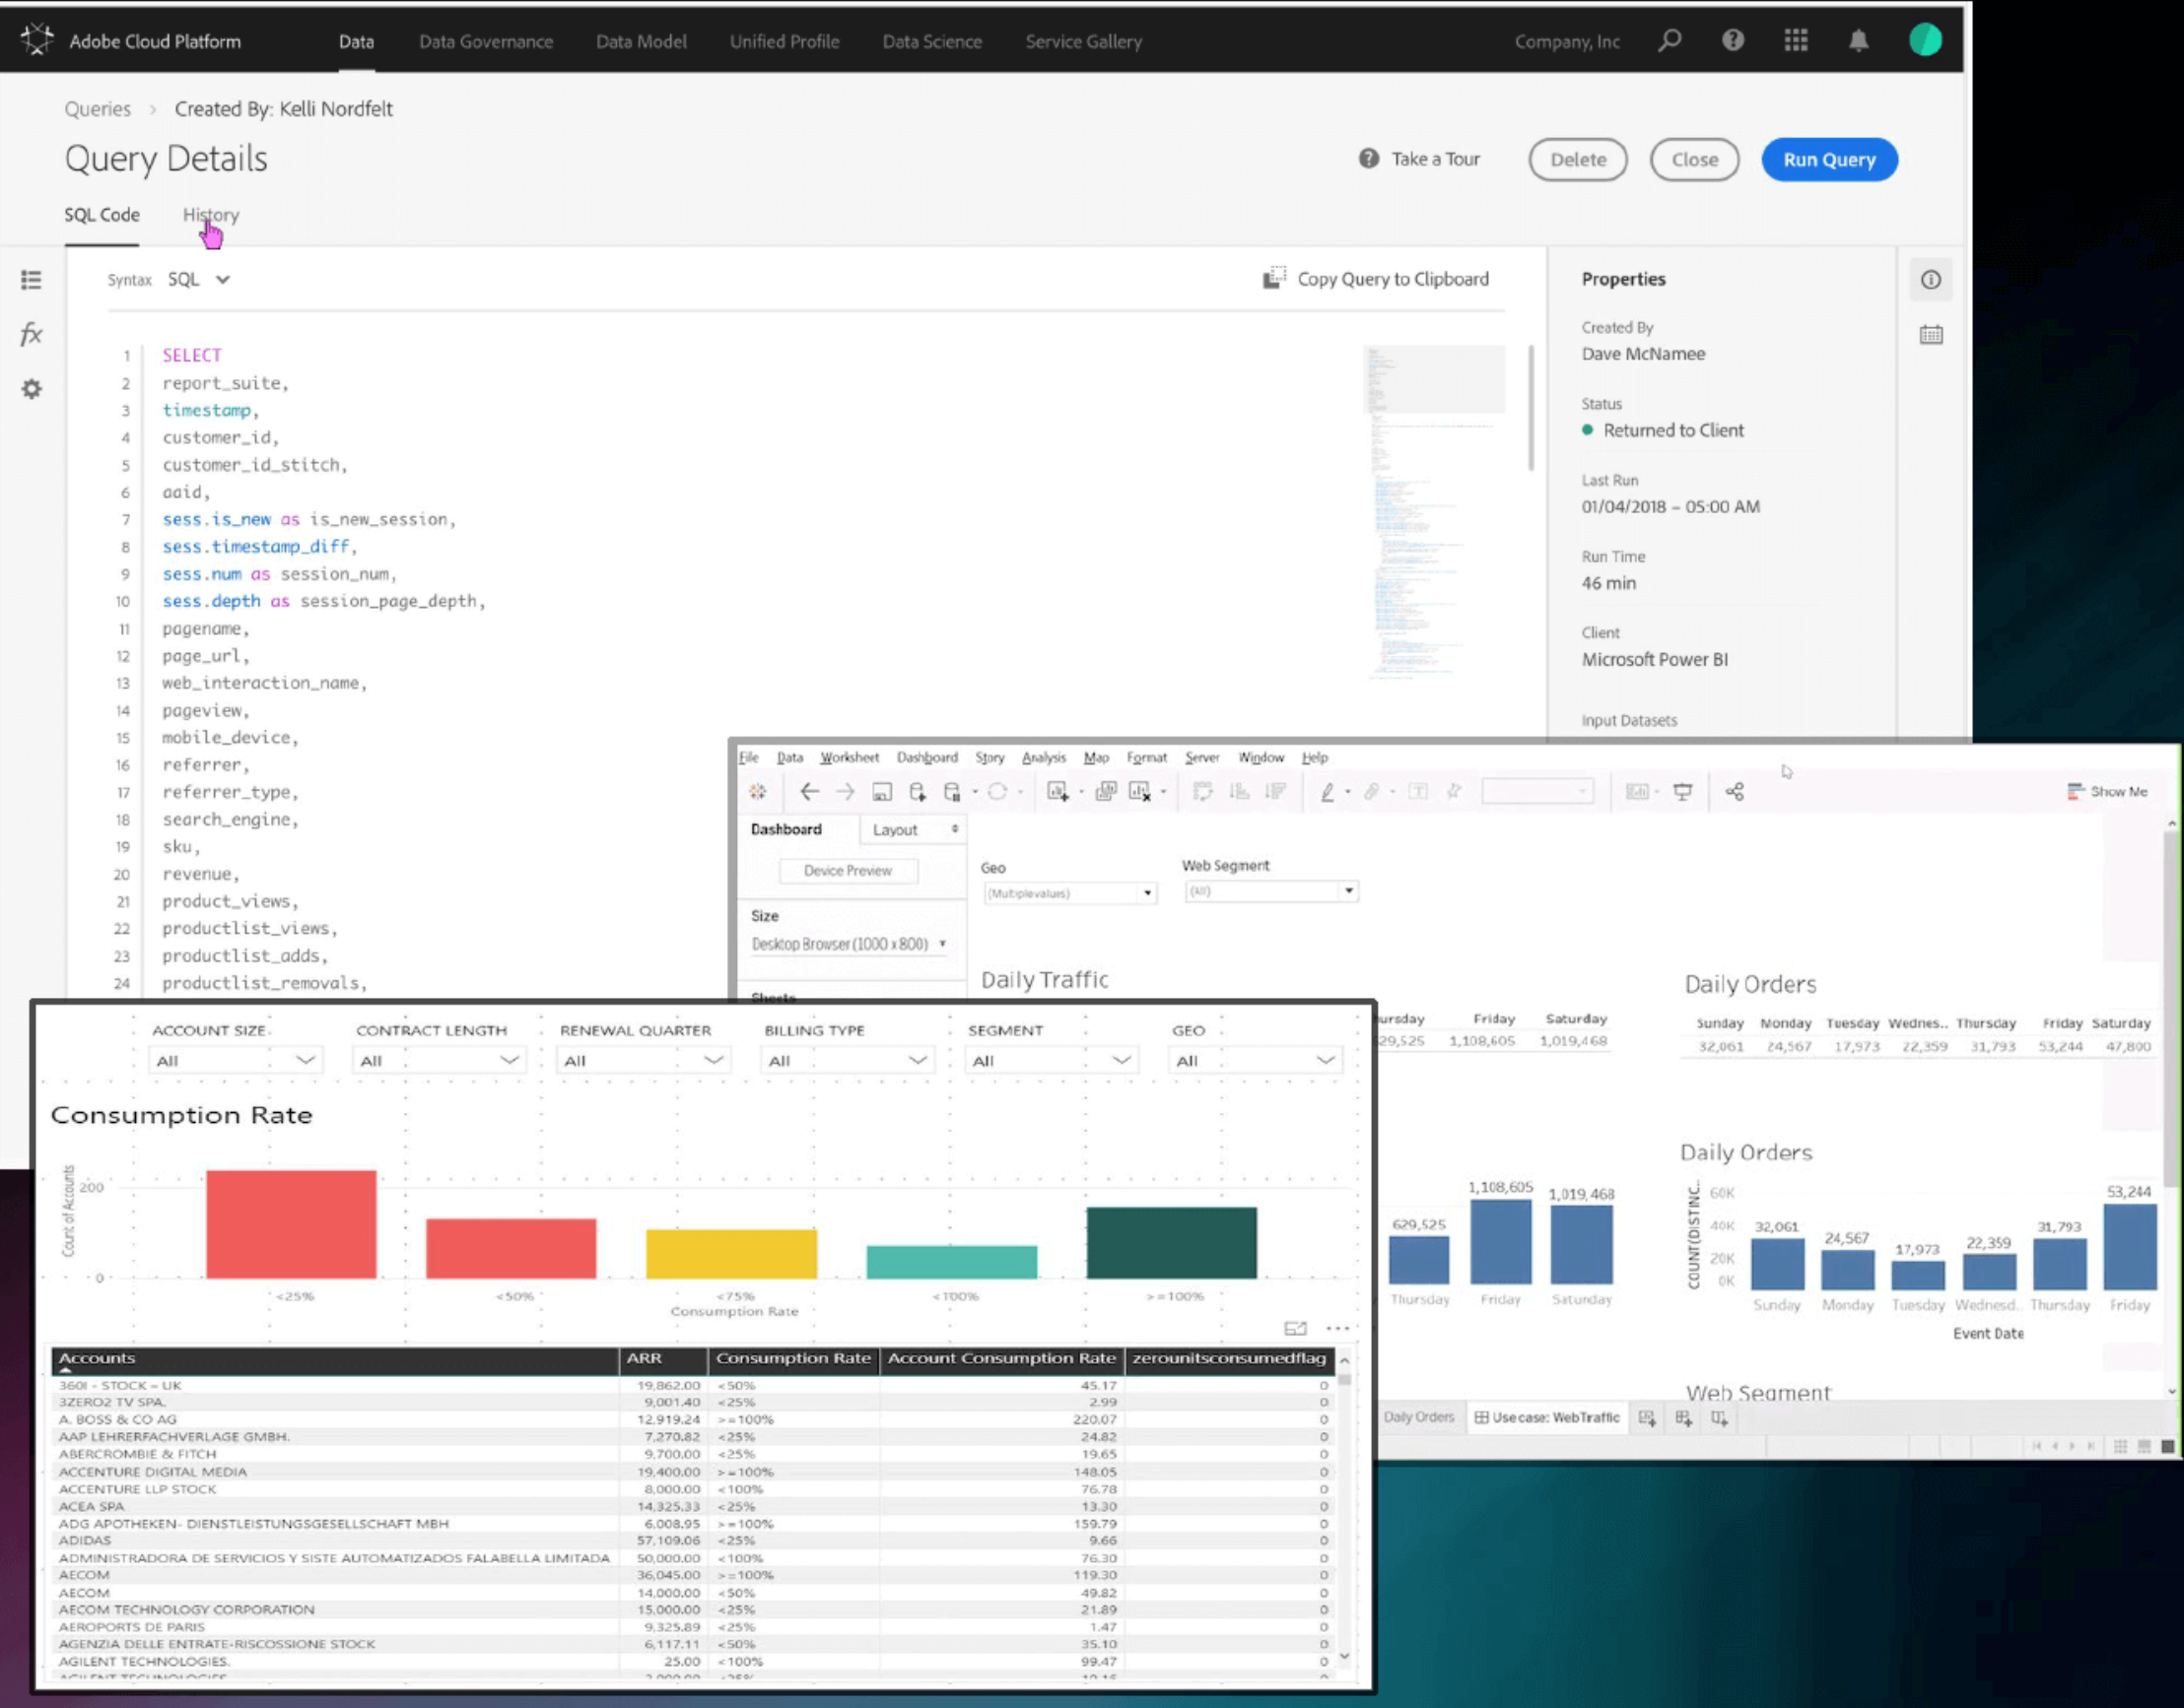Click Run Query button to execute
The height and width of the screenshot is (1708, 2184).
1829,158
